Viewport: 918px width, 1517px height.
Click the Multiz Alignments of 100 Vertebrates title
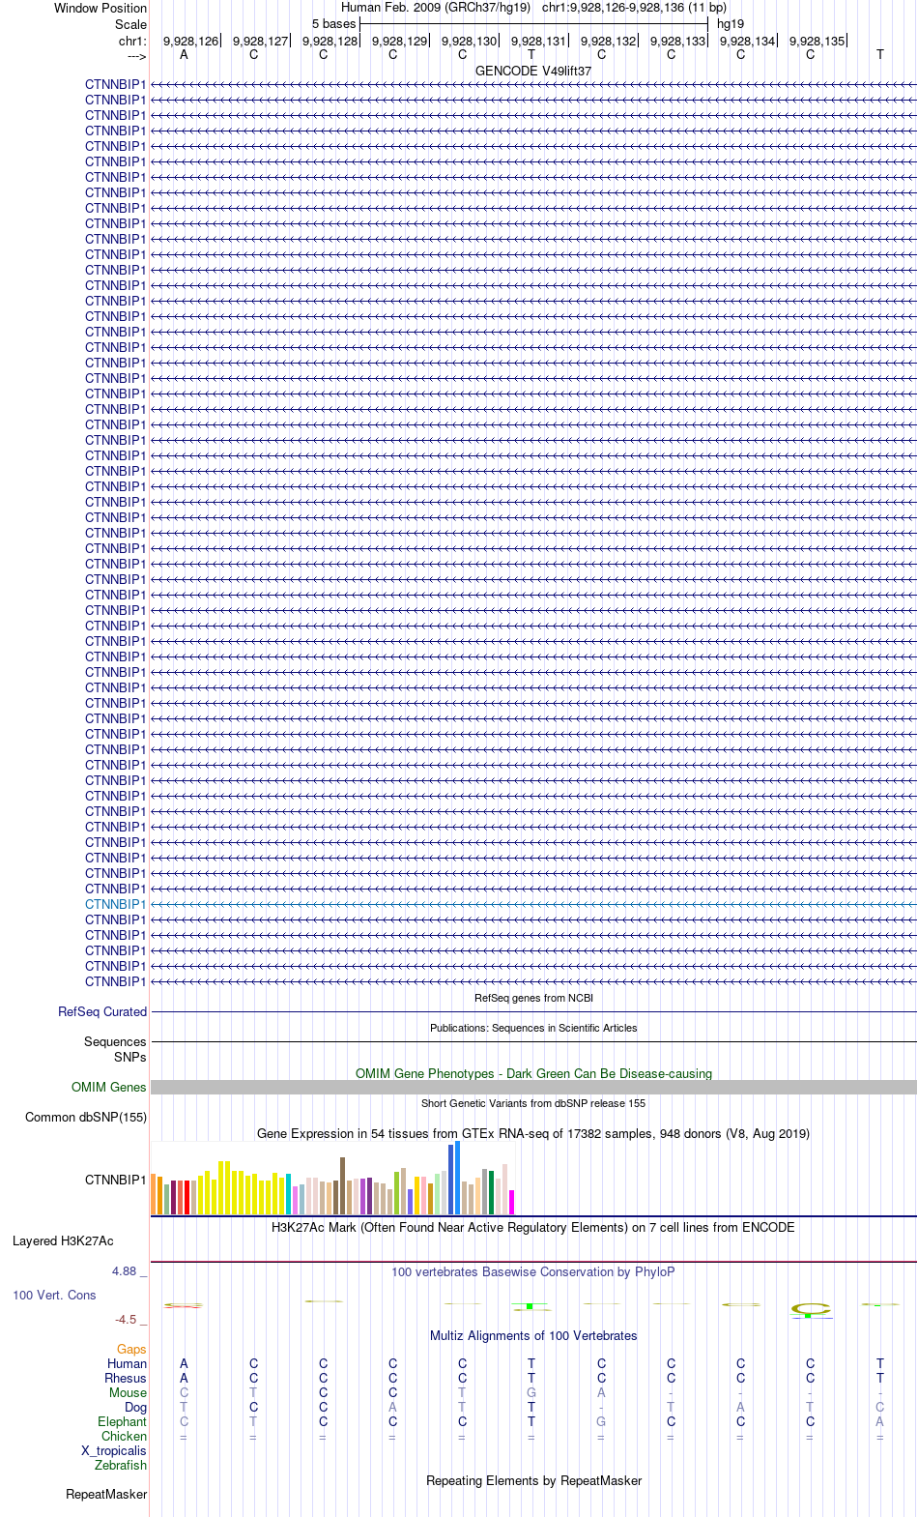click(x=533, y=1335)
